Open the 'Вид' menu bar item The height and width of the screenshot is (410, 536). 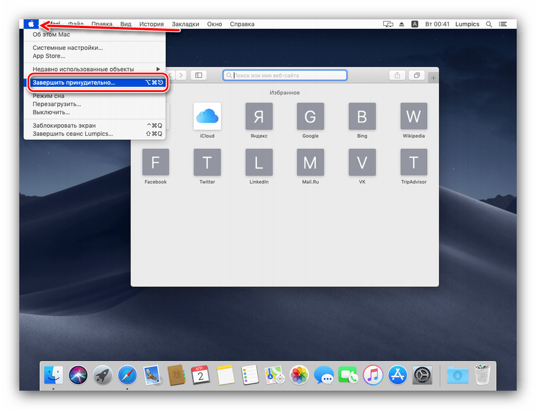(x=126, y=24)
